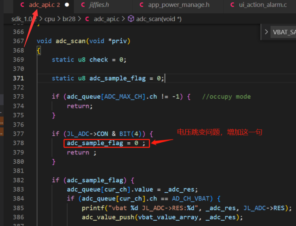Viewport: 296px width, 226px height.
Task: Click line number 378 in the gutter
Action: tap(19, 143)
